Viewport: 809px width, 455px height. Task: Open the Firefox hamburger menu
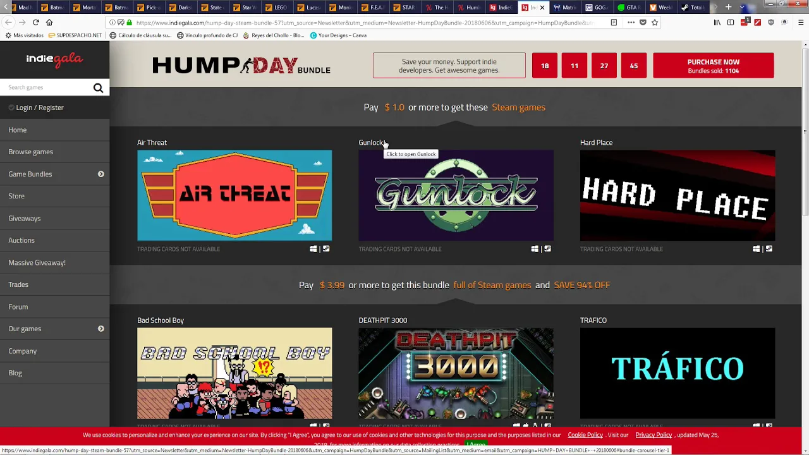[x=800, y=22]
